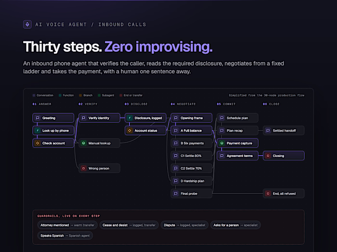
Task: Click the Subagent legend text
Action: [x=108, y=96]
